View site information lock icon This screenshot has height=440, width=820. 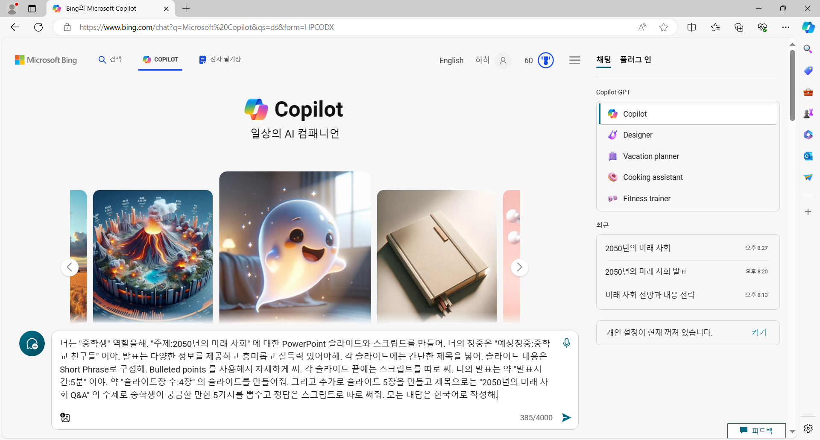coord(67,27)
